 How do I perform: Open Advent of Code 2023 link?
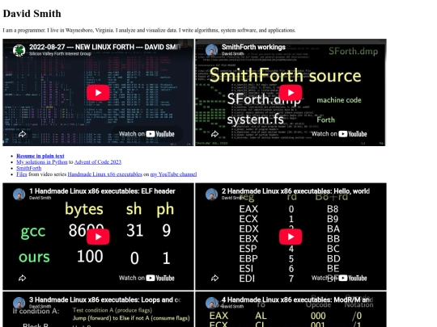[x=98, y=162]
